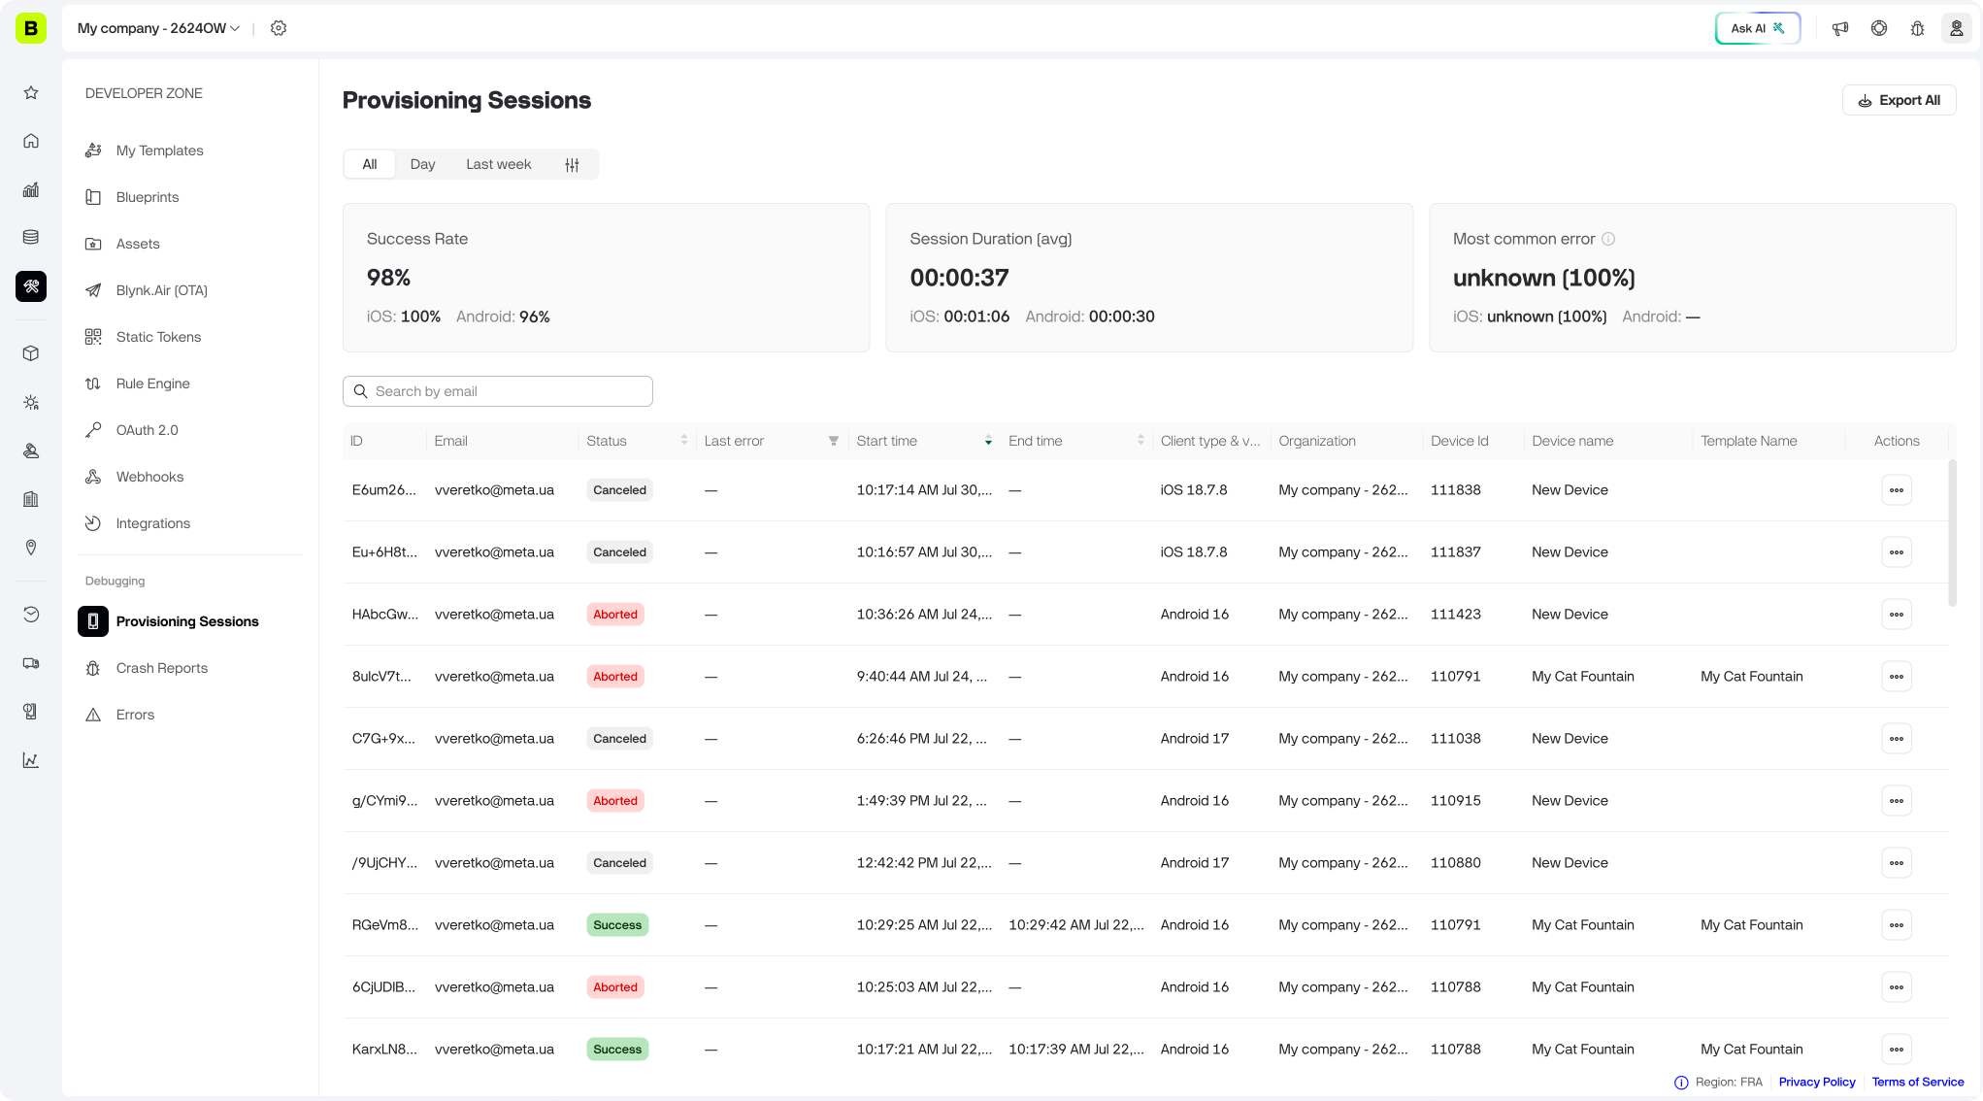Go to home icon in left rail

click(x=31, y=142)
